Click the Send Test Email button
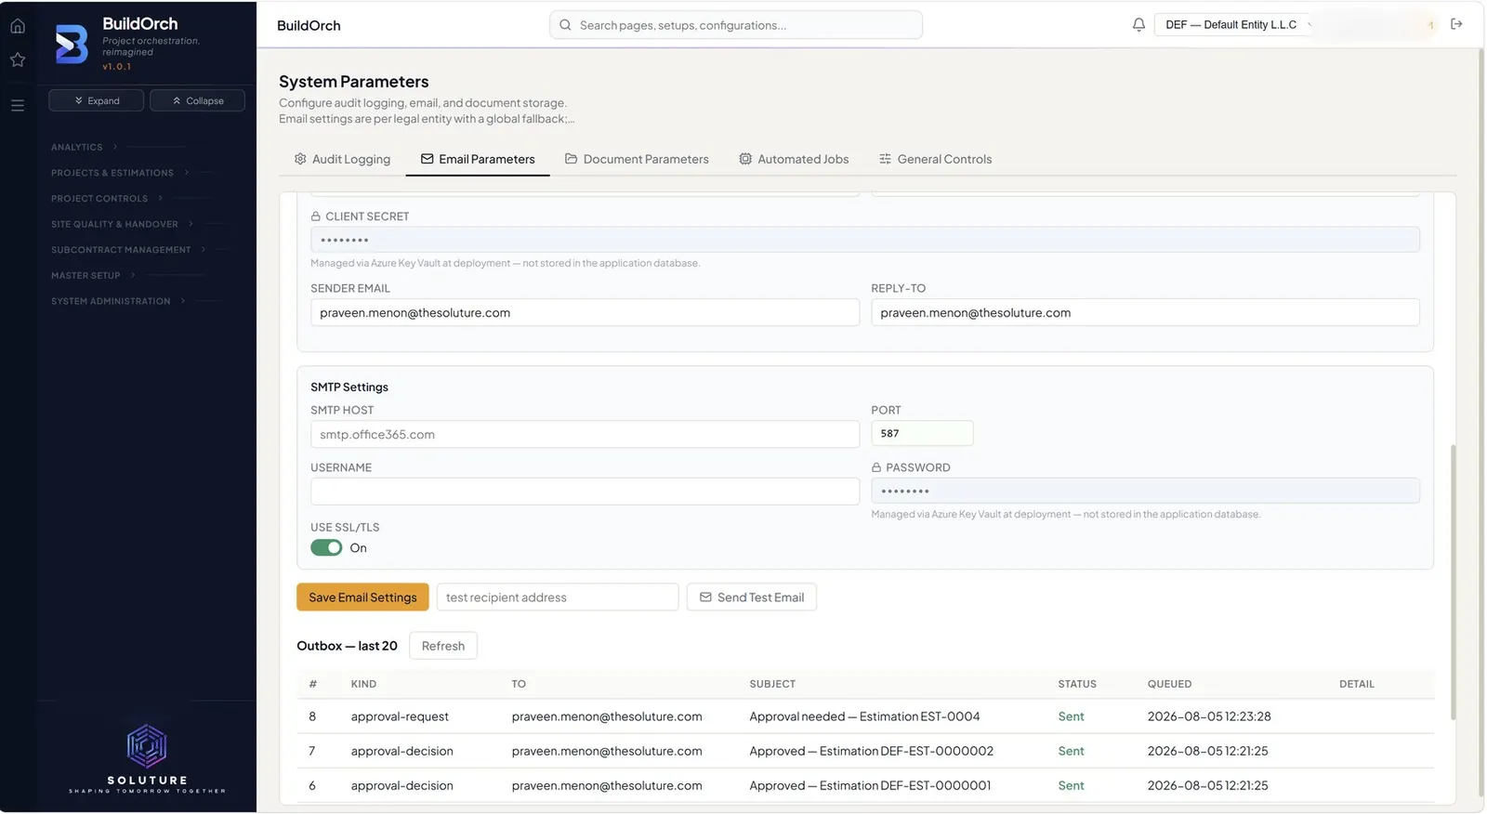The width and height of the screenshot is (1487, 814). (x=752, y=597)
